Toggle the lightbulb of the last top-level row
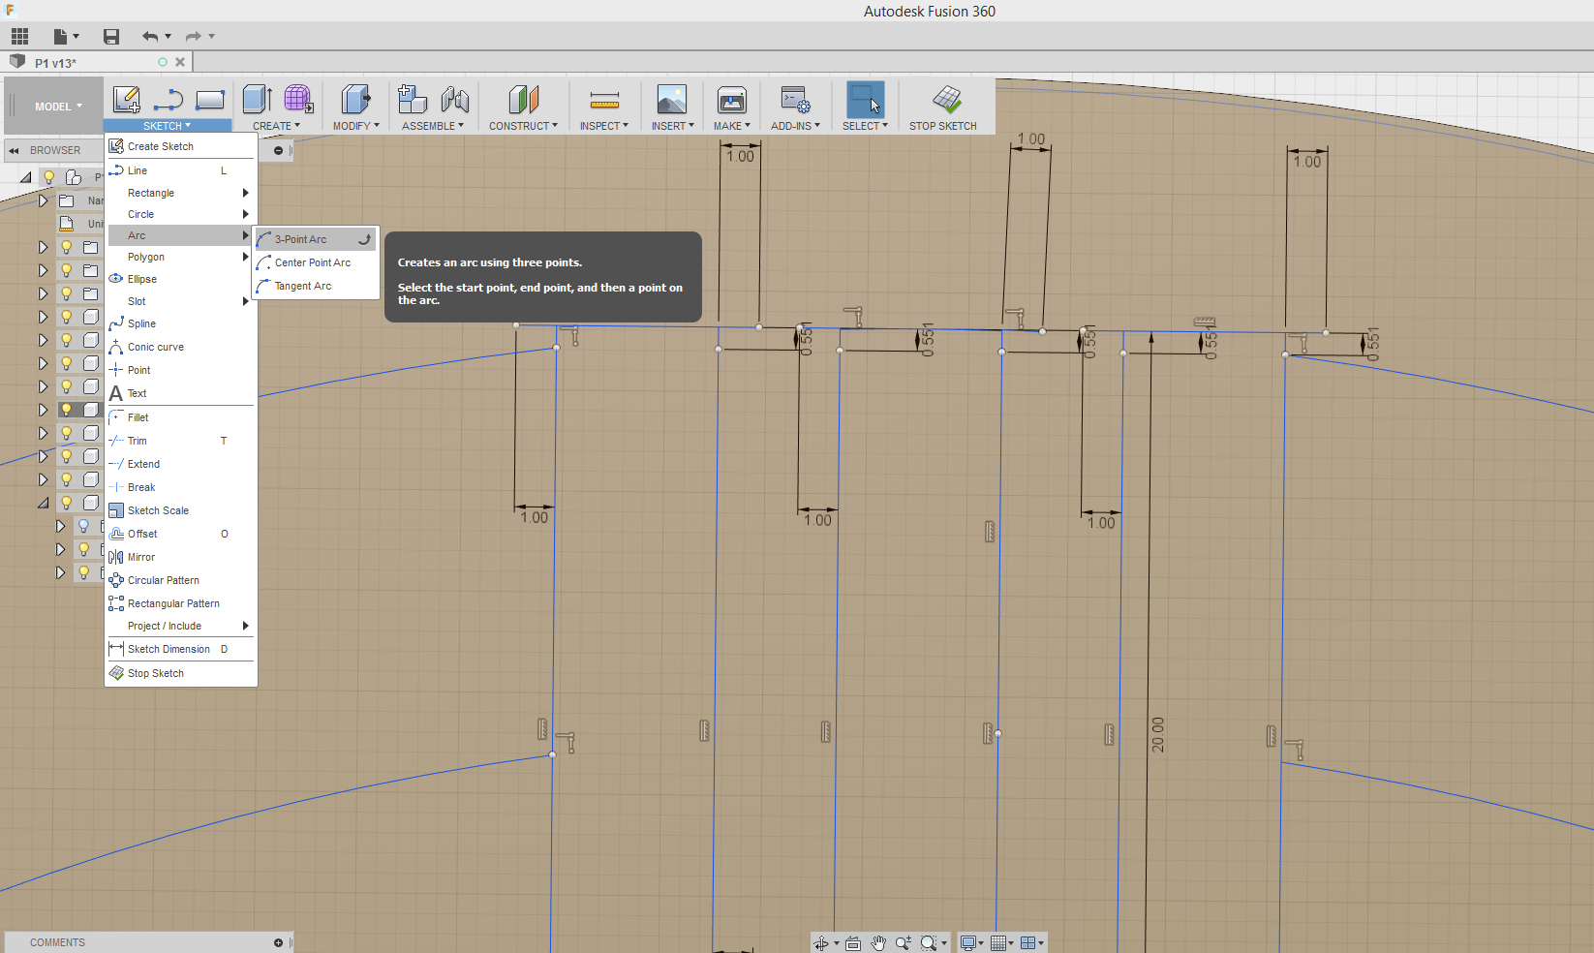This screenshot has width=1594, height=953. click(x=67, y=503)
